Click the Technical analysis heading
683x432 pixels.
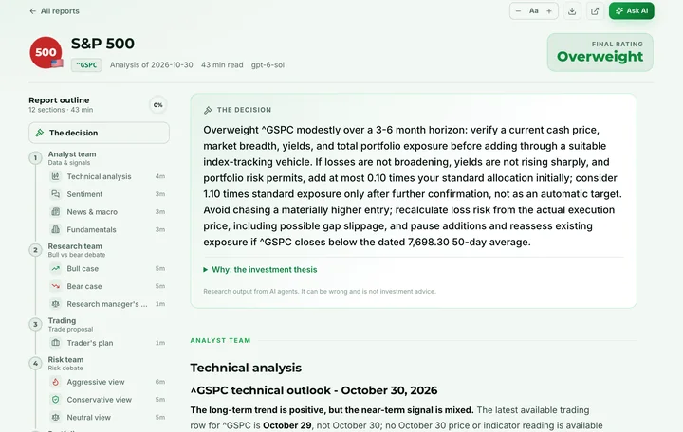pyautogui.click(x=246, y=368)
